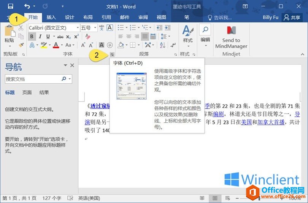Open the 设计 tab
The height and width of the screenshot is (203, 308).
coord(70,17)
